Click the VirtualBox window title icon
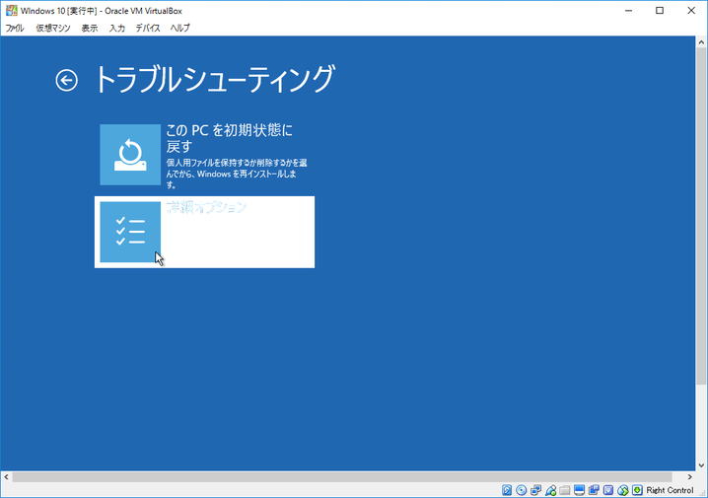The height and width of the screenshot is (498, 708). pyautogui.click(x=11, y=11)
